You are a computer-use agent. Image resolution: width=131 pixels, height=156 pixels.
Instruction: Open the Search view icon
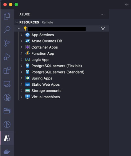point(7,29)
